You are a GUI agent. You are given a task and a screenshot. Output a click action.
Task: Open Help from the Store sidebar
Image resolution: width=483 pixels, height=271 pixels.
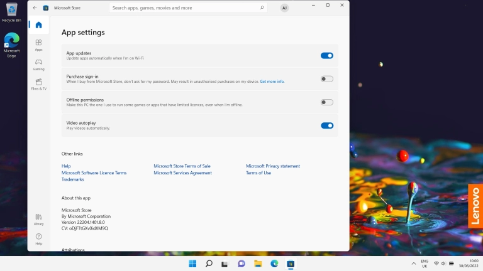pyautogui.click(x=38, y=239)
